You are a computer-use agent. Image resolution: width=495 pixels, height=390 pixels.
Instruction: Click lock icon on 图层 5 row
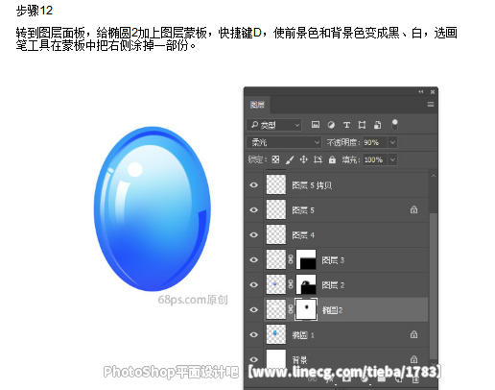tap(413, 210)
